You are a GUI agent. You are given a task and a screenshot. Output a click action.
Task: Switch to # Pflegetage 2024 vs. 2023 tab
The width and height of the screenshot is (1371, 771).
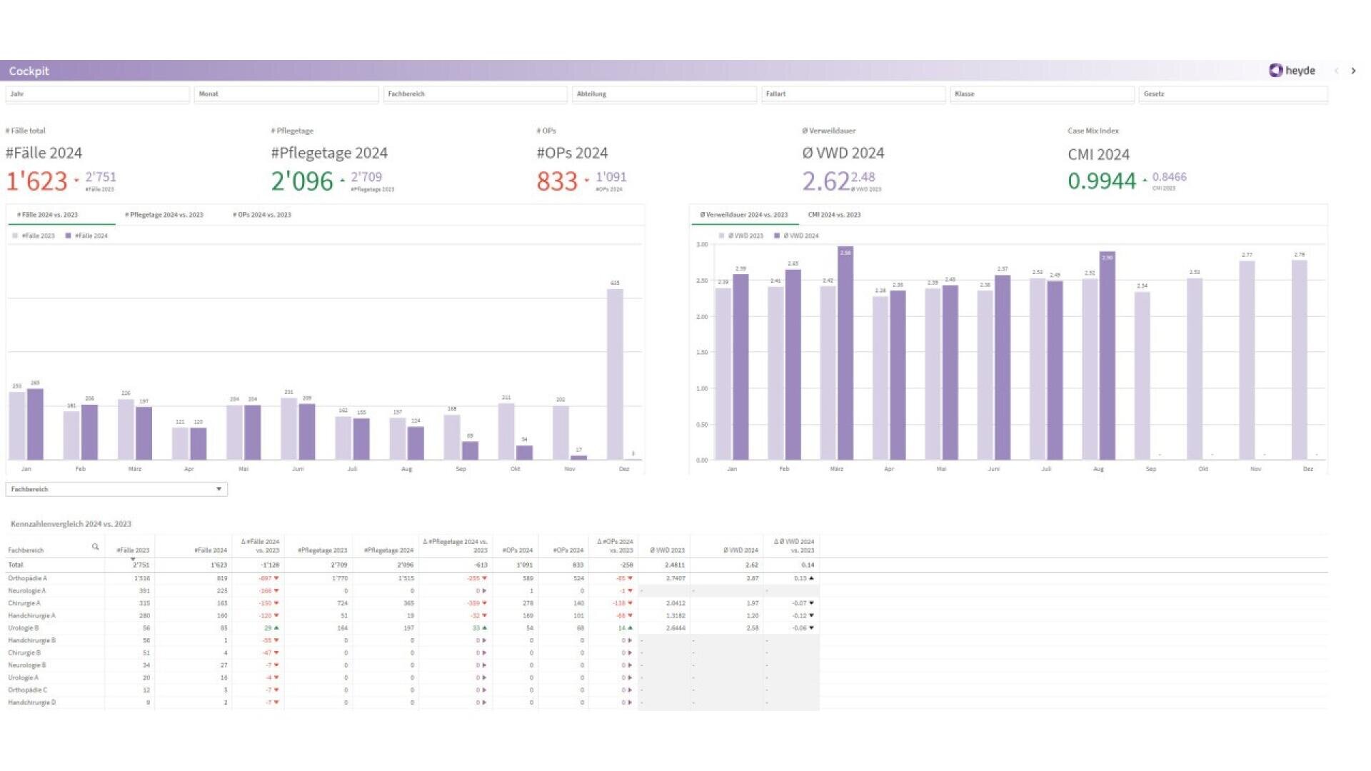tap(164, 215)
